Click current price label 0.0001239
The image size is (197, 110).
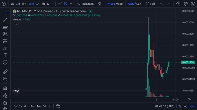(x=188, y=62)
